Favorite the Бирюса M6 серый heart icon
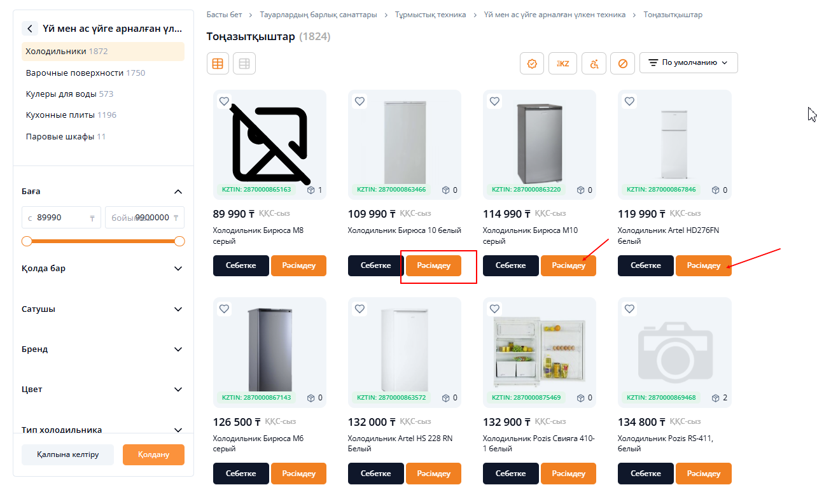The height and width of the screenshot is (485, 817). 224,309
